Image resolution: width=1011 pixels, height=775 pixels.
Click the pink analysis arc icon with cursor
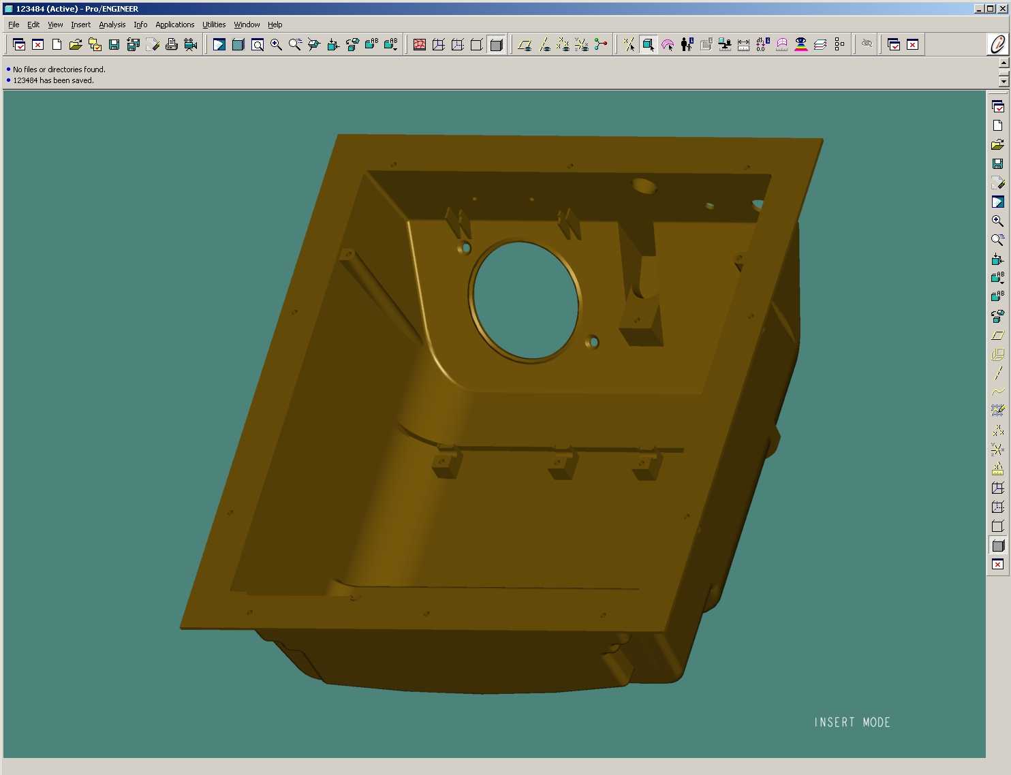point(668,45)
